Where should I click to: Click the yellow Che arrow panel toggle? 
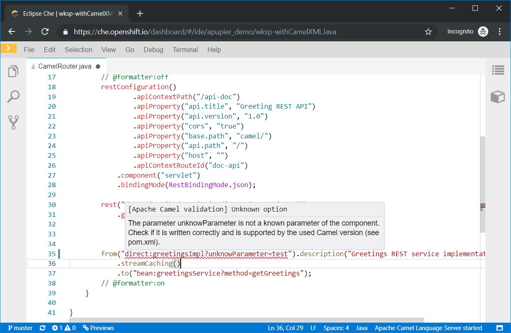click(x=8, y=48)
